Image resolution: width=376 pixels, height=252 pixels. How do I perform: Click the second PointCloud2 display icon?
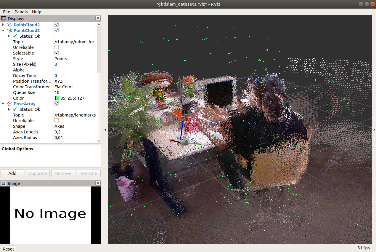(x=9, y=30)
